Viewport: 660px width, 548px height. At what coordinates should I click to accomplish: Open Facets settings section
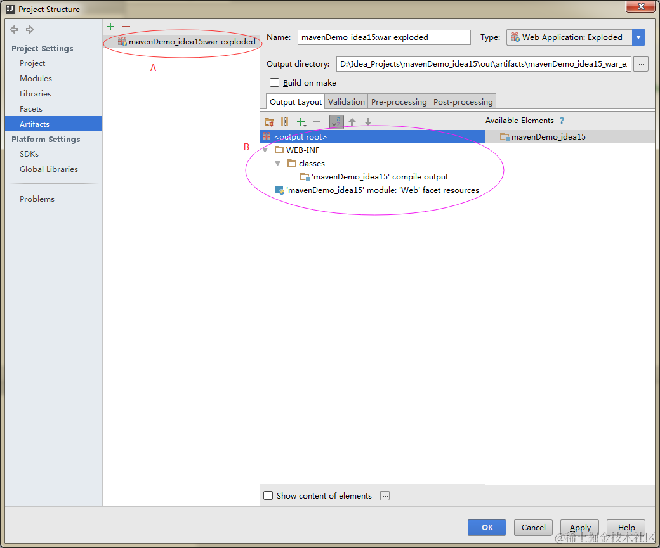(30, 108)
